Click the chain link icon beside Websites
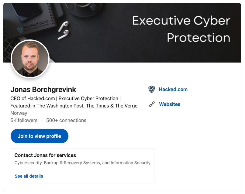 click(152, 104)
